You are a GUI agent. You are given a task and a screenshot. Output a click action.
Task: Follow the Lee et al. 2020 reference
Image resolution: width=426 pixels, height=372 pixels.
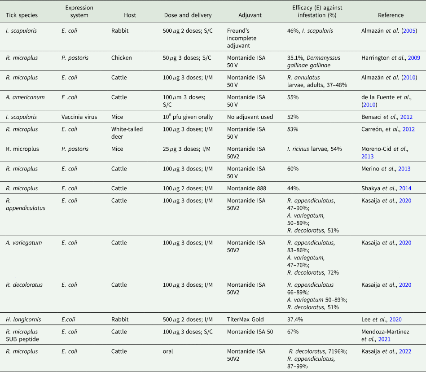coord(395,319)
